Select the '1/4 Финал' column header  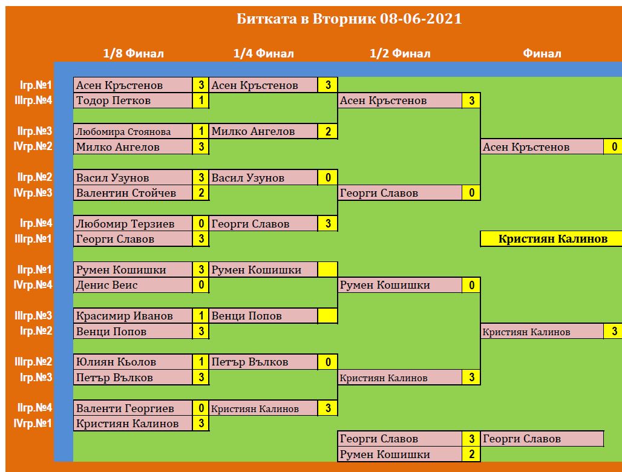263,53
